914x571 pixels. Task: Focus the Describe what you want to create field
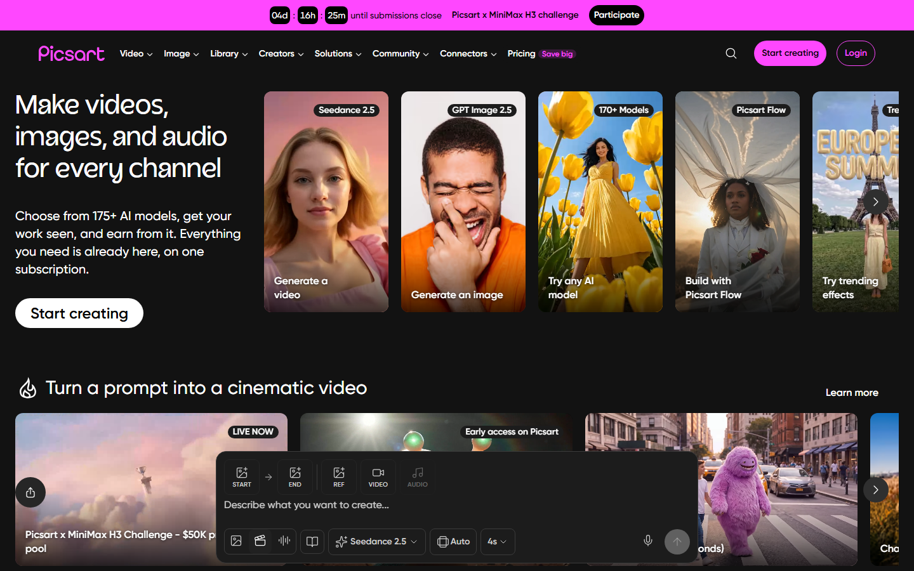click(x=457, y=506)
